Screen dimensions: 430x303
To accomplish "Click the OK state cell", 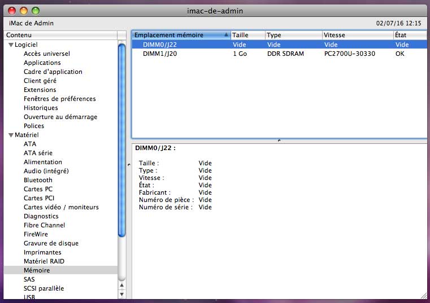I will 400,54.
